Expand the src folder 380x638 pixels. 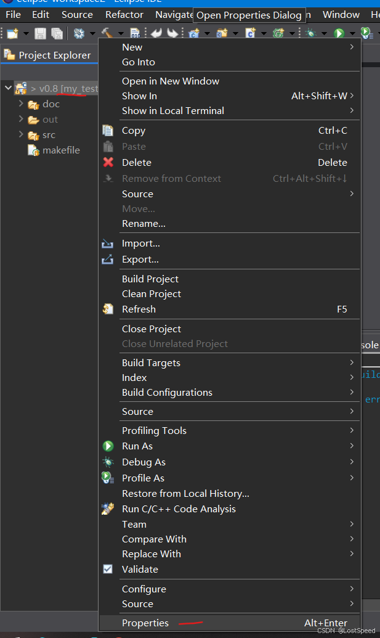(21, 134)
